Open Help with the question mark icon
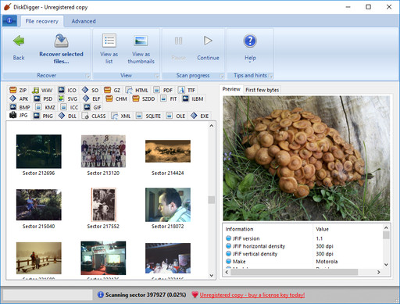This screenshot has width=400, height=304. [x=250, y=41]
